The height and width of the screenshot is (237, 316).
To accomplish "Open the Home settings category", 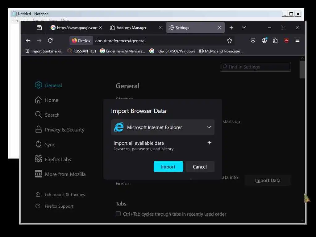I will (47, 100).
